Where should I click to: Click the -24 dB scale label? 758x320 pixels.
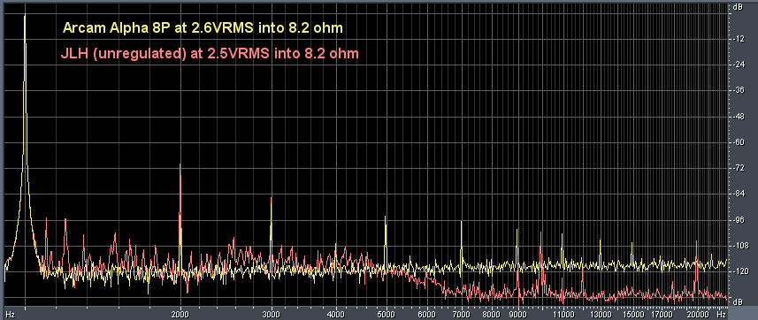coord(739,65)
